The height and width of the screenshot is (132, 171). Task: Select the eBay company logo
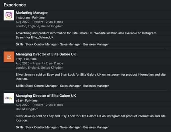point(9,98)
